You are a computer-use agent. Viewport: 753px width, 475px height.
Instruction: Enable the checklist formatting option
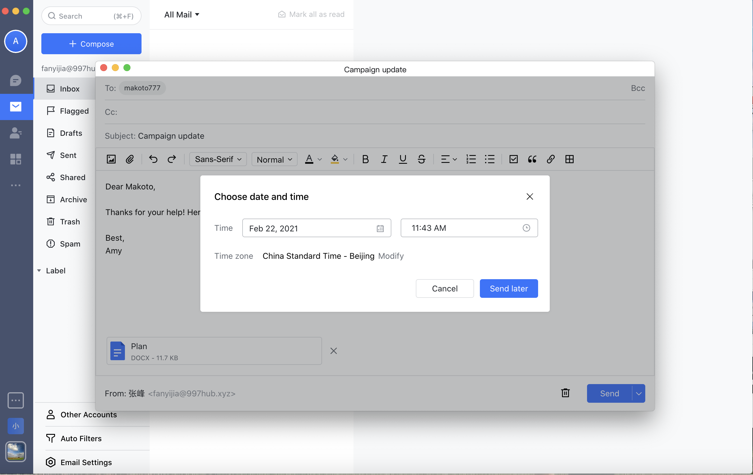513,159
